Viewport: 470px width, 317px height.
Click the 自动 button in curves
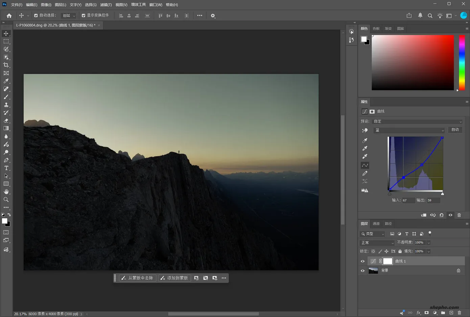click(455, 130)
